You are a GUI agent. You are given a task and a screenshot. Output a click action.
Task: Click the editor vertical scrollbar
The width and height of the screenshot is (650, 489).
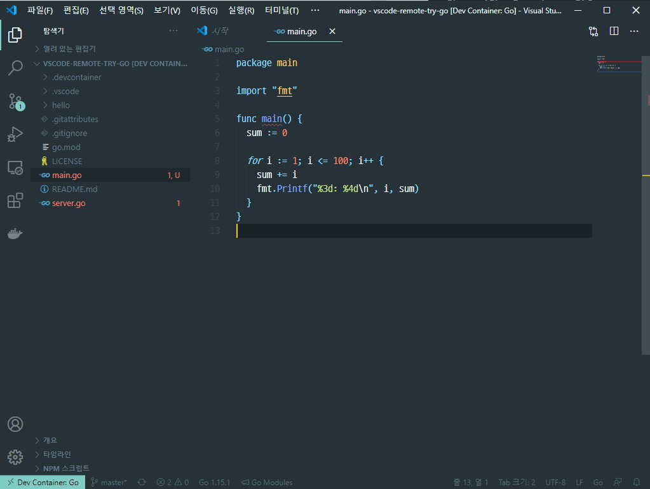pyautogui.click(x=646, y=205)
